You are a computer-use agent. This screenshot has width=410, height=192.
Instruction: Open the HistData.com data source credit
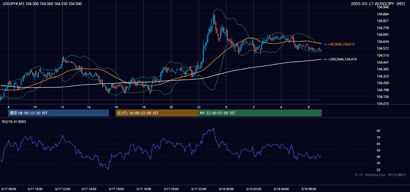coord(380,175)
